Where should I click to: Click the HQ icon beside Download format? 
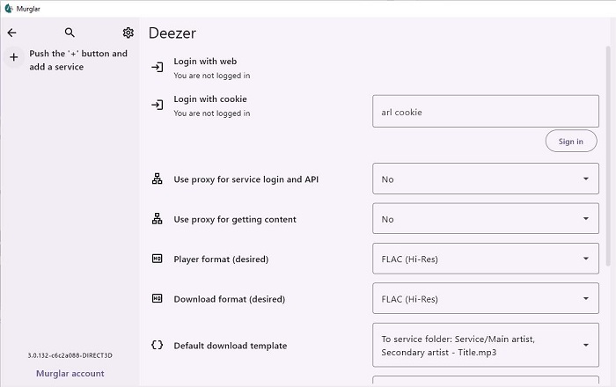[158, 298]
